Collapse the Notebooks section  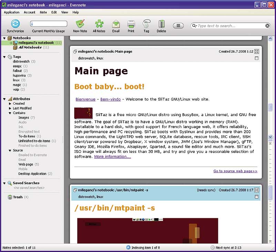point(4,38)
